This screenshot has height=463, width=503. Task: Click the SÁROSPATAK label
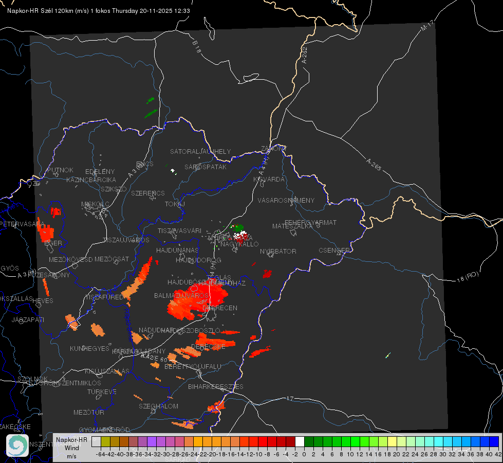[x=206, y=167]
